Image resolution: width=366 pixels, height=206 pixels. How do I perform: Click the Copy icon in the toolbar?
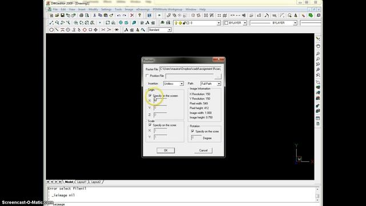(100, 15)
